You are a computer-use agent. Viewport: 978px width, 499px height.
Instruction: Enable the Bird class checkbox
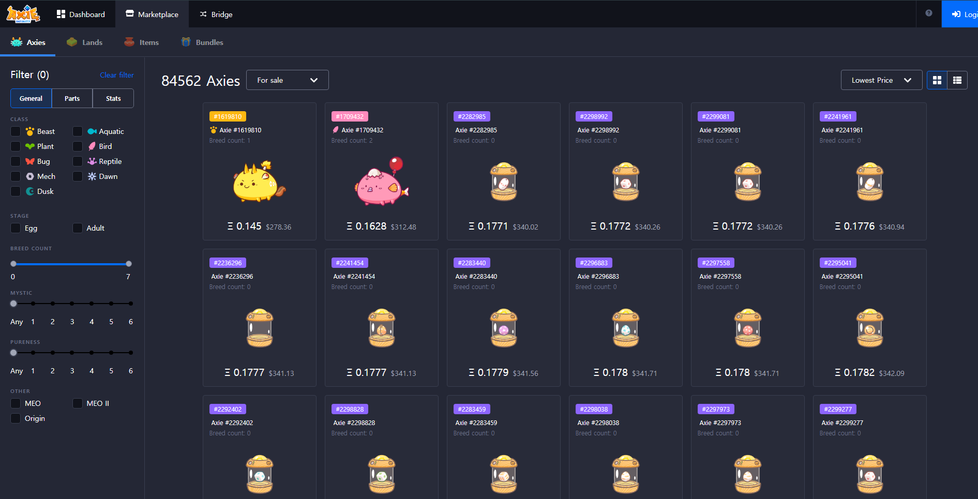click(78, 146)
